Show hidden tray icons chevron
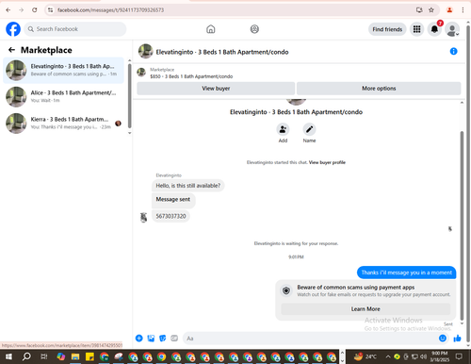Screen dimensions: 471x364 tap(388, 356)
